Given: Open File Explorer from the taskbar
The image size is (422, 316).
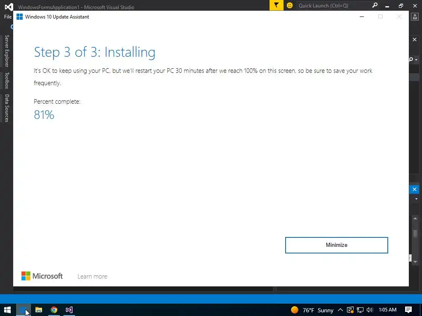Looking at the screenshot, I should click(39, 310).
